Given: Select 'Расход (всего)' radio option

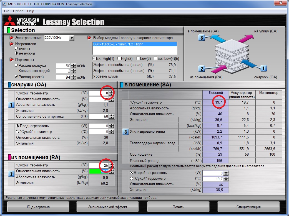Looking at the screenshot, I should [x=16, y=76].
